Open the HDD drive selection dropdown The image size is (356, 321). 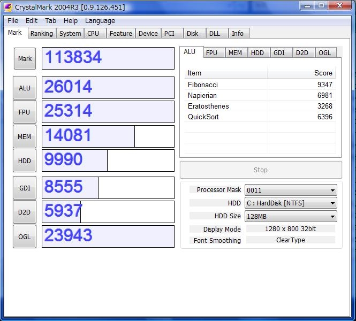(x=291, y=203)
